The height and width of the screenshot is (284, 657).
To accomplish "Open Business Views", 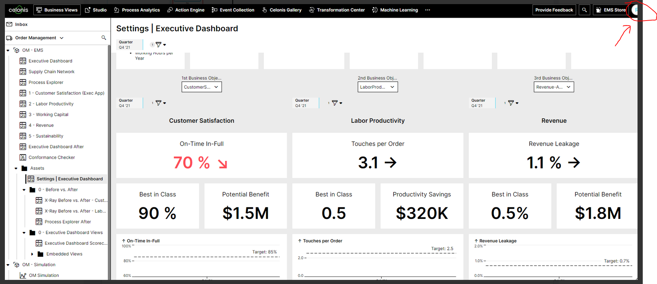I will click(57, 10).
